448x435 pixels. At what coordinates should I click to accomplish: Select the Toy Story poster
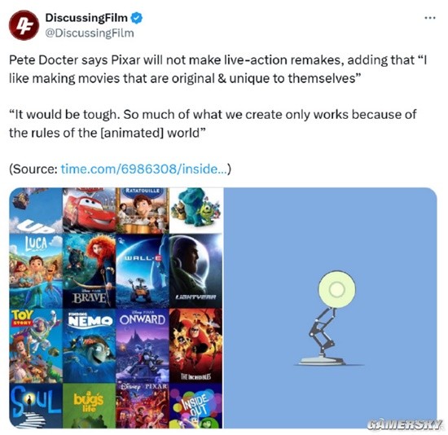click(36, 345)
